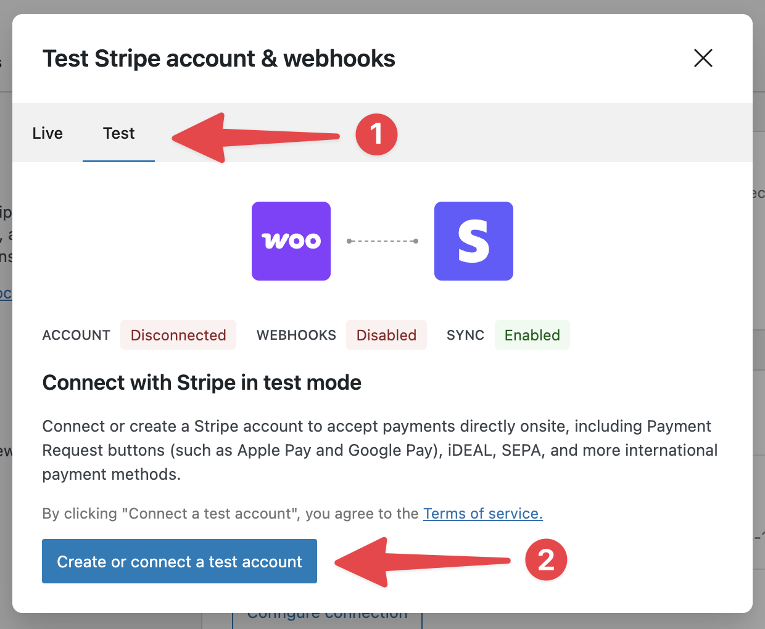Select the Test tab
The height and width of the screenshot is (629, 765).
[x=118, y=133]
